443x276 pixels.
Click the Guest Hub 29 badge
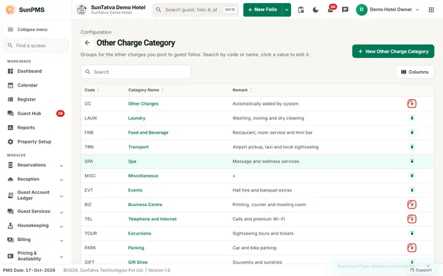coord(60,113)
